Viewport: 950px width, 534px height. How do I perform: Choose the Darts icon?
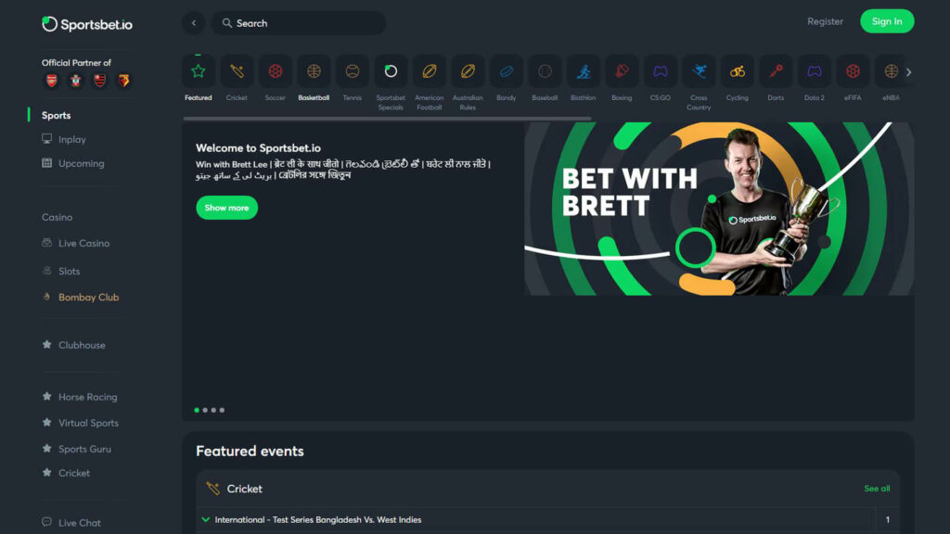(x=776, y=71)
